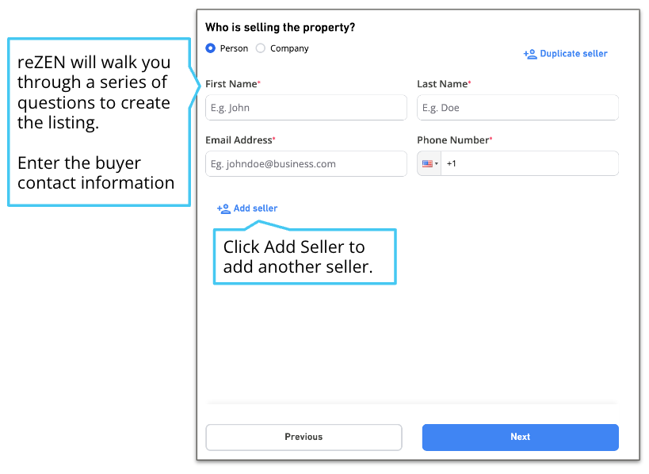Click the 'Who is selling the property?' heading
Image resolution: width=649 pixels, height=474 pixels.
[x=281, y=27]
